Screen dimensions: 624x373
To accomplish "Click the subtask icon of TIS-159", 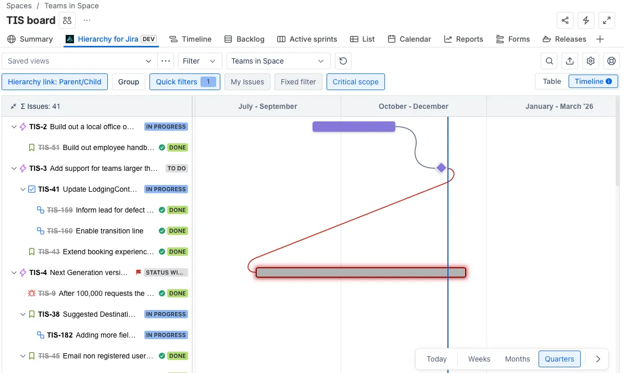I will (x=41, y=210).
